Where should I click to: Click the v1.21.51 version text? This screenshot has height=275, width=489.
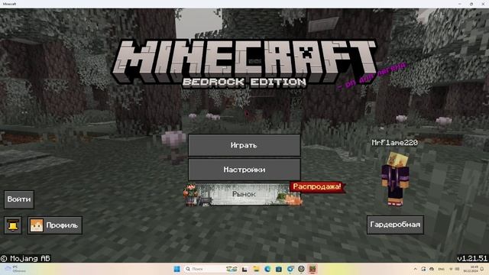click(x=472, y=258)
